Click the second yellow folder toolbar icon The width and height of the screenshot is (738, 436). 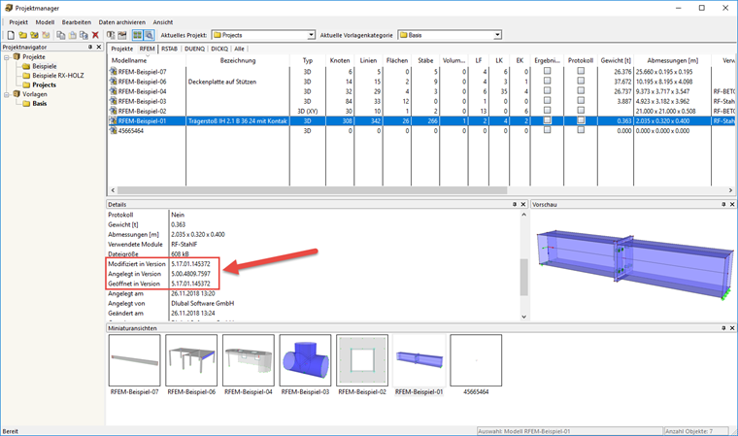pos(34,35)
